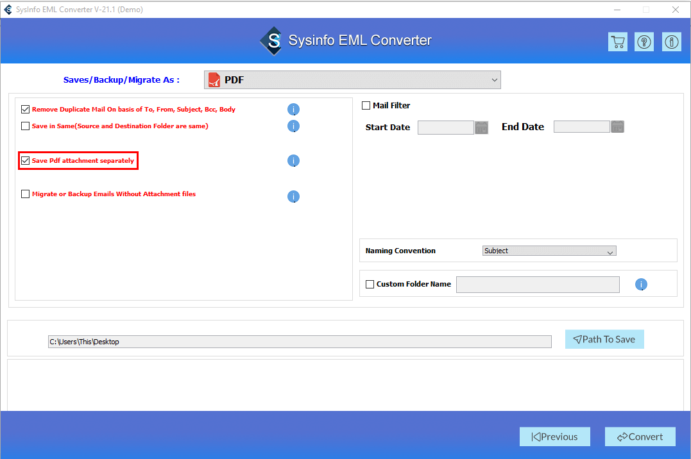
Task: Click the title bar application icon
Action: [x=8, y=9]
